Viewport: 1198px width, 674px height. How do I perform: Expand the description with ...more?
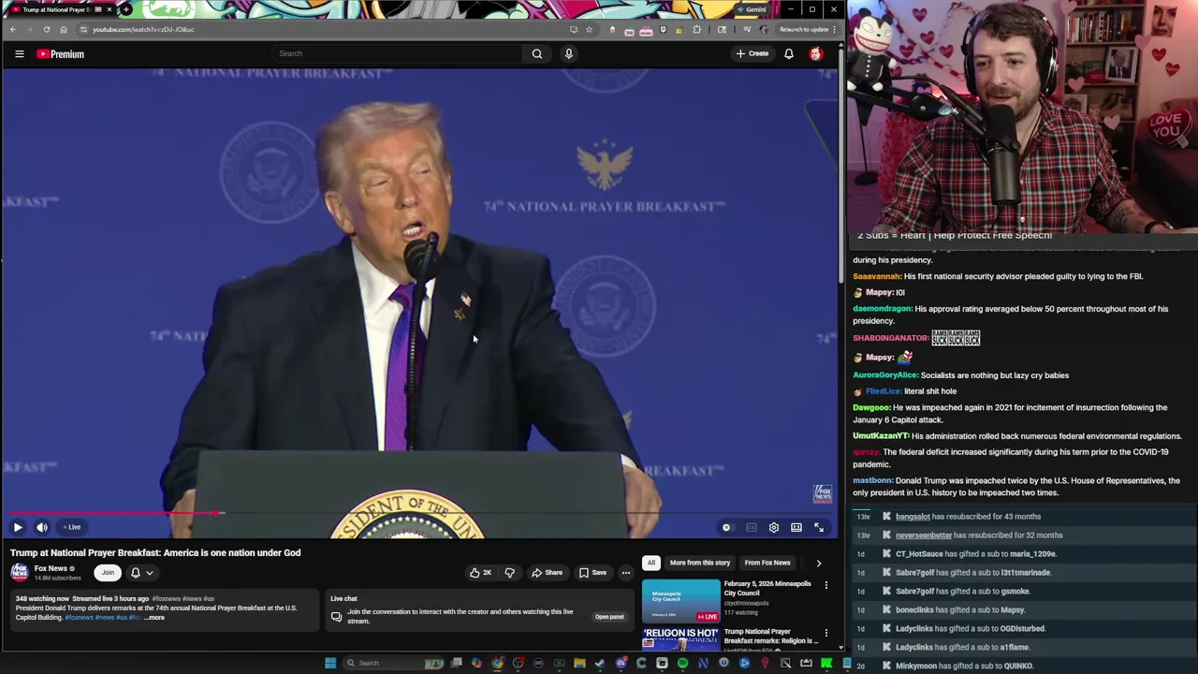point(155,618)
